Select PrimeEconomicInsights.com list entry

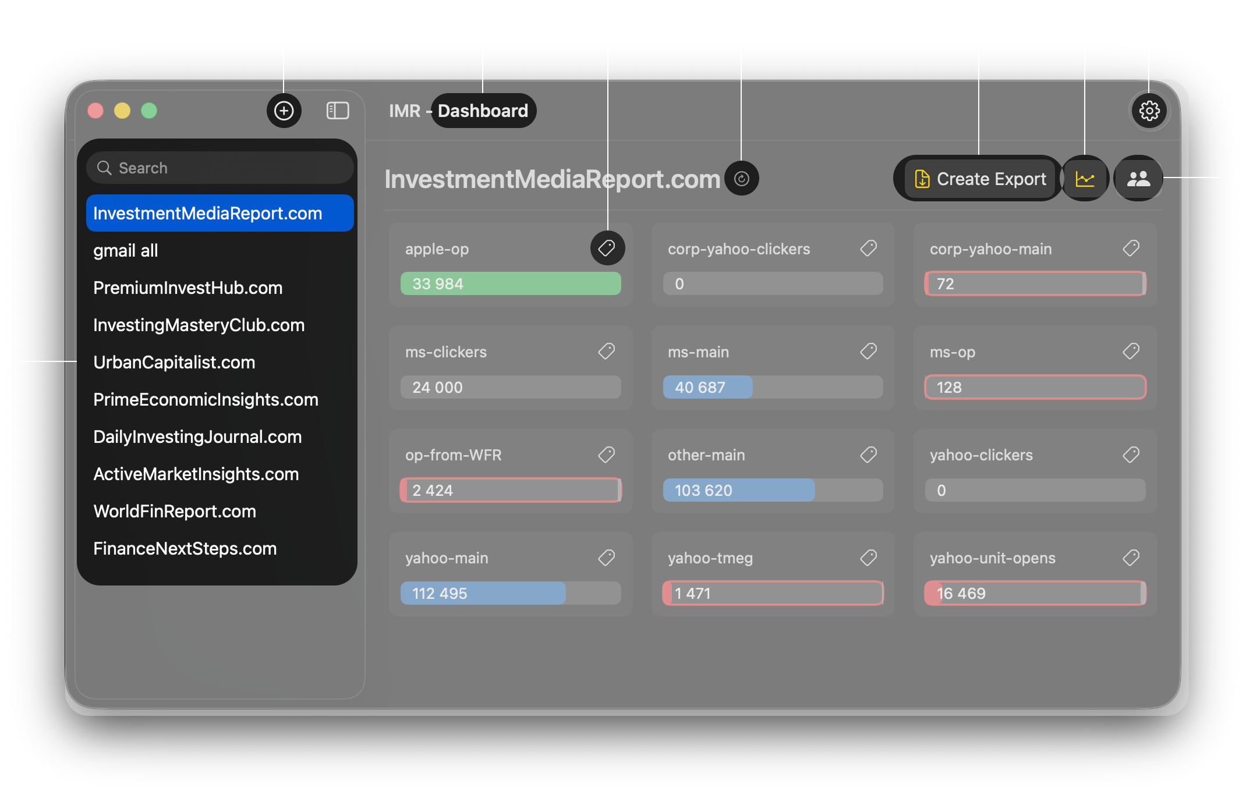[x=206, y=400]
